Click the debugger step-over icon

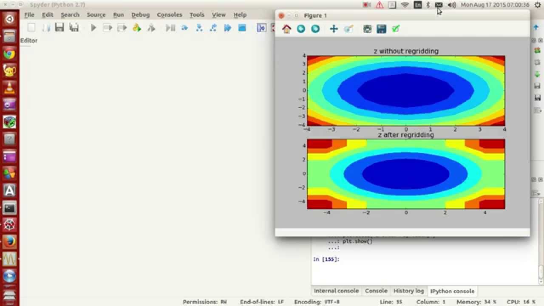tap(184, 28)
